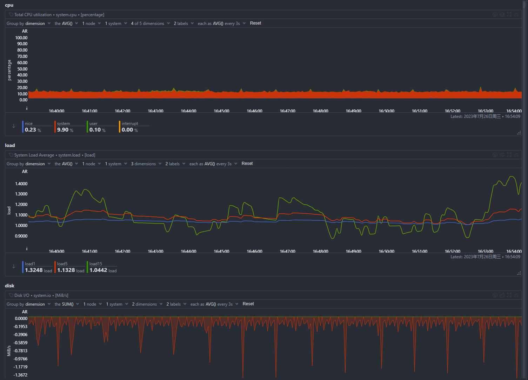The width and height of the screenshot is (528, 380).
Task: Expand System Load Average chart to fullscreen
Action: coord(509,155)
